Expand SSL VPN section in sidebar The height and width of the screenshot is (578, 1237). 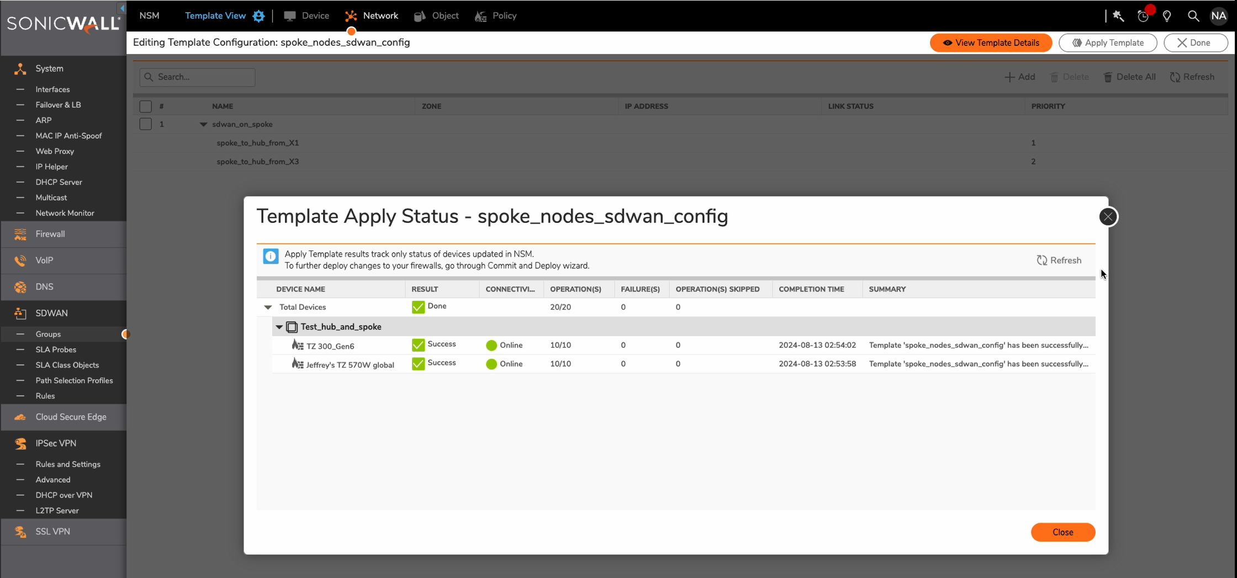pyautogui.click(x=64, y=532)
